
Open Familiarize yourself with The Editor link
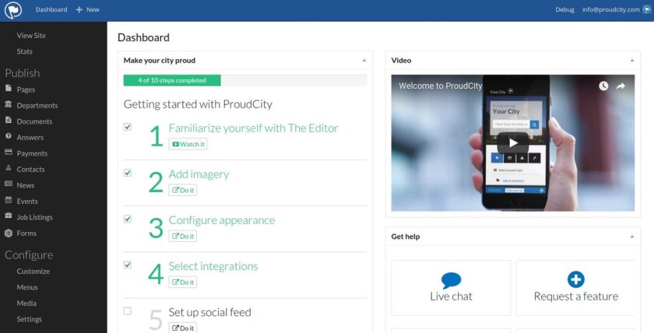coord(254,128)
